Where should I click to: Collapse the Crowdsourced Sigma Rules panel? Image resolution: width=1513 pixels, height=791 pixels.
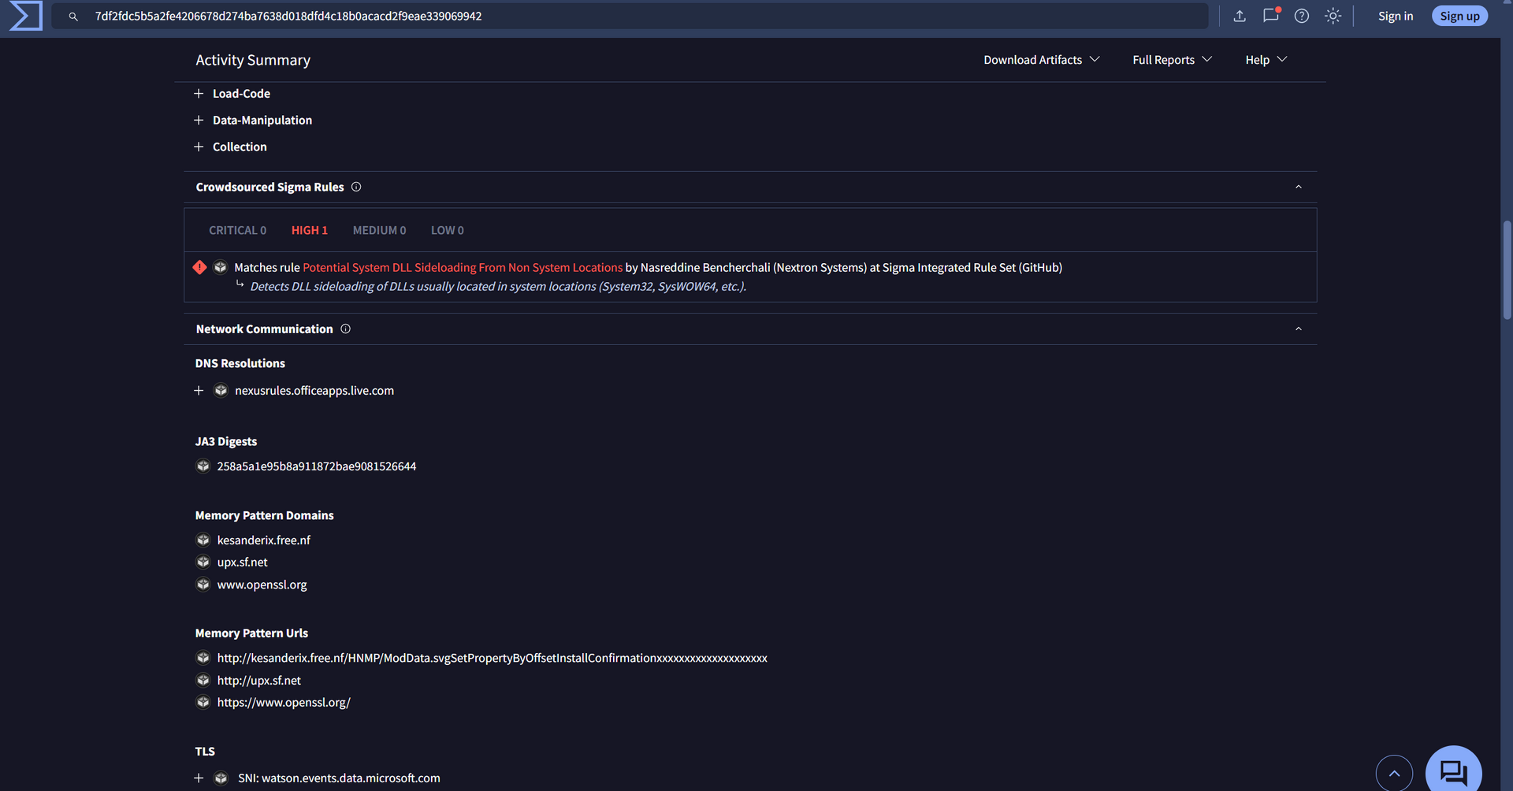coord(1299,187)
